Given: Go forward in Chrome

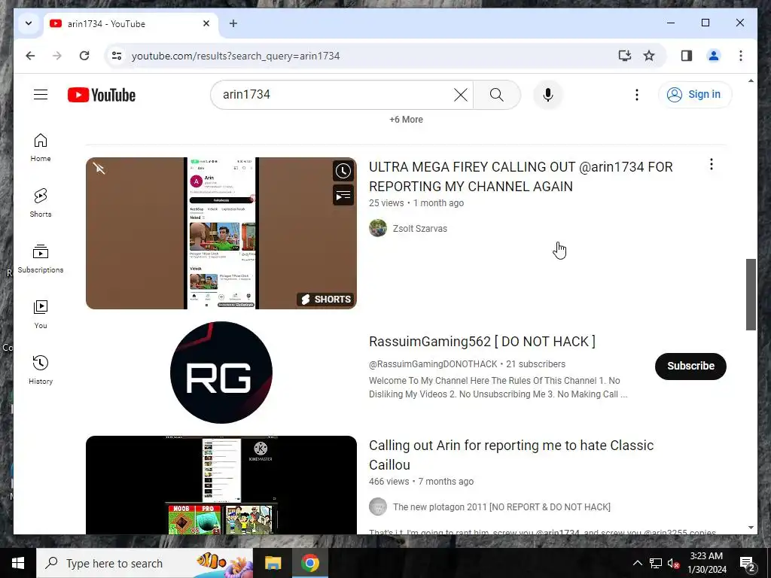Looking at the screenshot, I should click(57, 56).
